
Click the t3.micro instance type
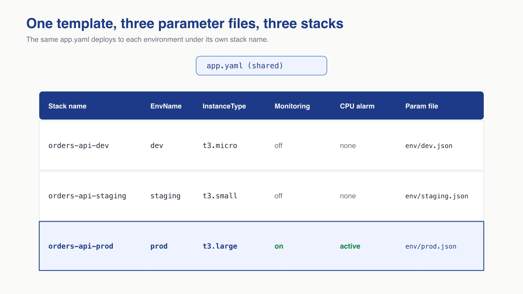tap(220, 146)
